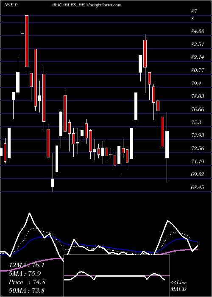Select the 75.3 price axis label
The height and width of the screenshot is (297, 212).
pyautogui.click(x=196, y=122)
